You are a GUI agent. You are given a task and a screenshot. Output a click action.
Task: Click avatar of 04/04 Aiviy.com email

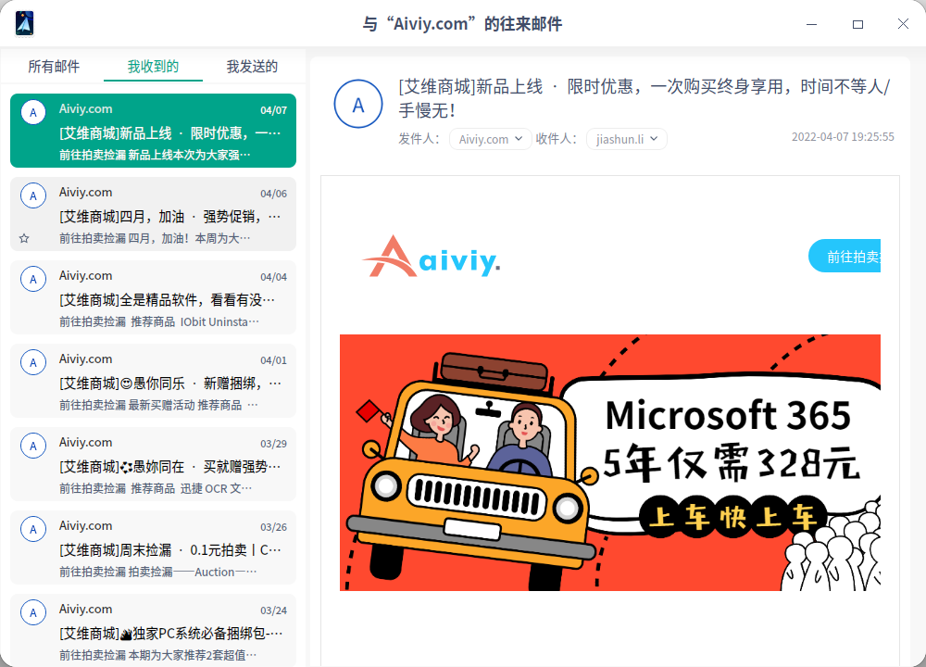click(33, 279)
